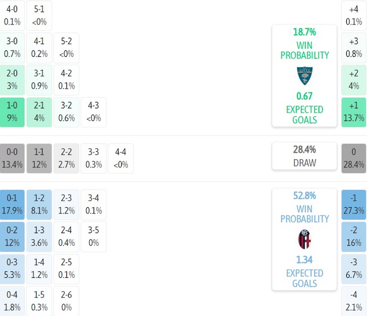Click the 18.7% win probability text
This screenshot has height=316, width=367.
click(x=304, y=32)
